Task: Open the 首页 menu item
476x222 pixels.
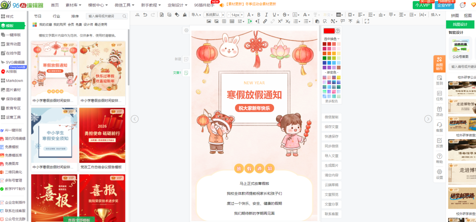Action: click(x=55, y=5)
